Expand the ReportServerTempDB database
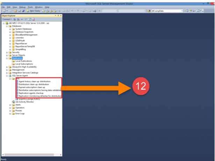215x161 pixels. coord(10,47)
